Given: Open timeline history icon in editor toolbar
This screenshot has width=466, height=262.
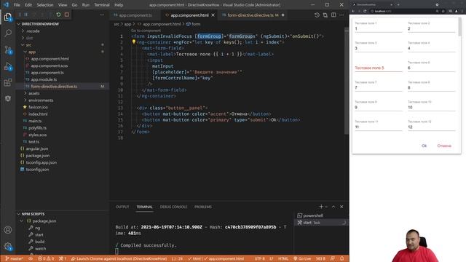Looking at the screenshot, I should click(x=317, y=15).
